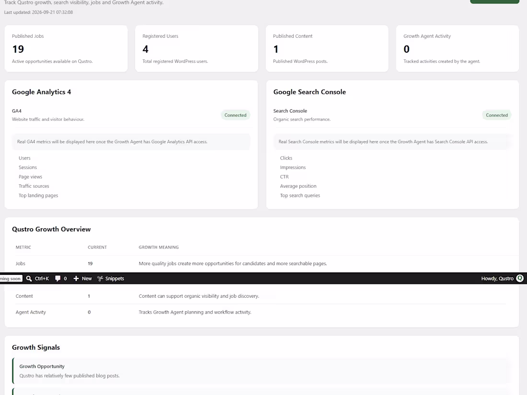527x395 pixels.
Task: Open the Howdy, Qustro account menu
Action: 502,279
